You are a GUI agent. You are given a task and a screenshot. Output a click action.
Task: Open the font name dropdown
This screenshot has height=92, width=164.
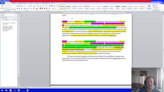pyautogui.click(x=23, y=6)
